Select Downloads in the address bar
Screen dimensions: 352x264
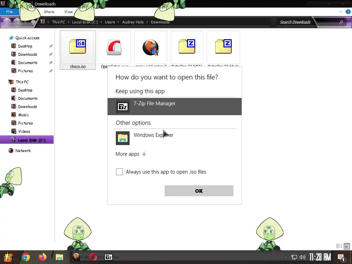(x=160, y=22)
